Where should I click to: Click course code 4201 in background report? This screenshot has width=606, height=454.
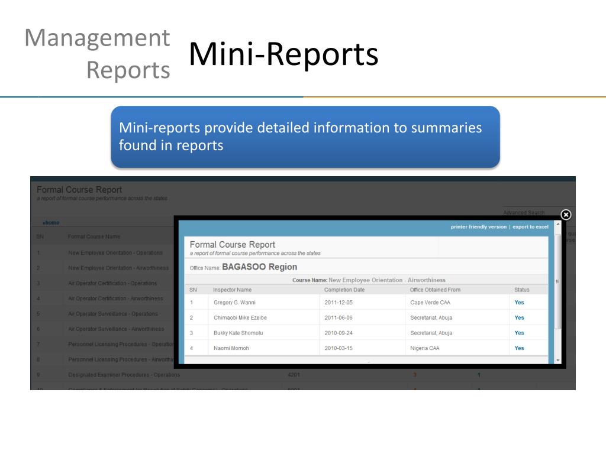tap(294, 375)
